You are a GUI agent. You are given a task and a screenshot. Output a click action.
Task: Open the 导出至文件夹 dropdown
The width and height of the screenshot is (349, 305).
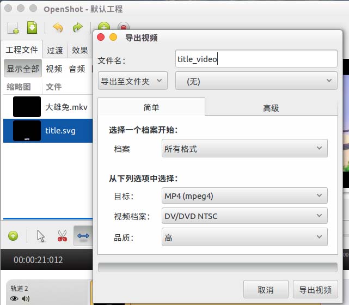click(133, 81)
